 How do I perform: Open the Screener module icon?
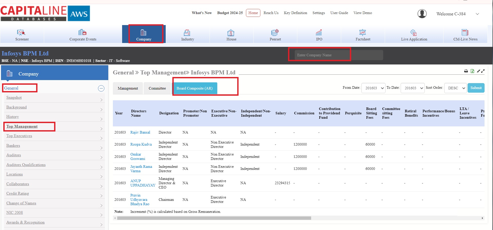click(x=21, y=32)
